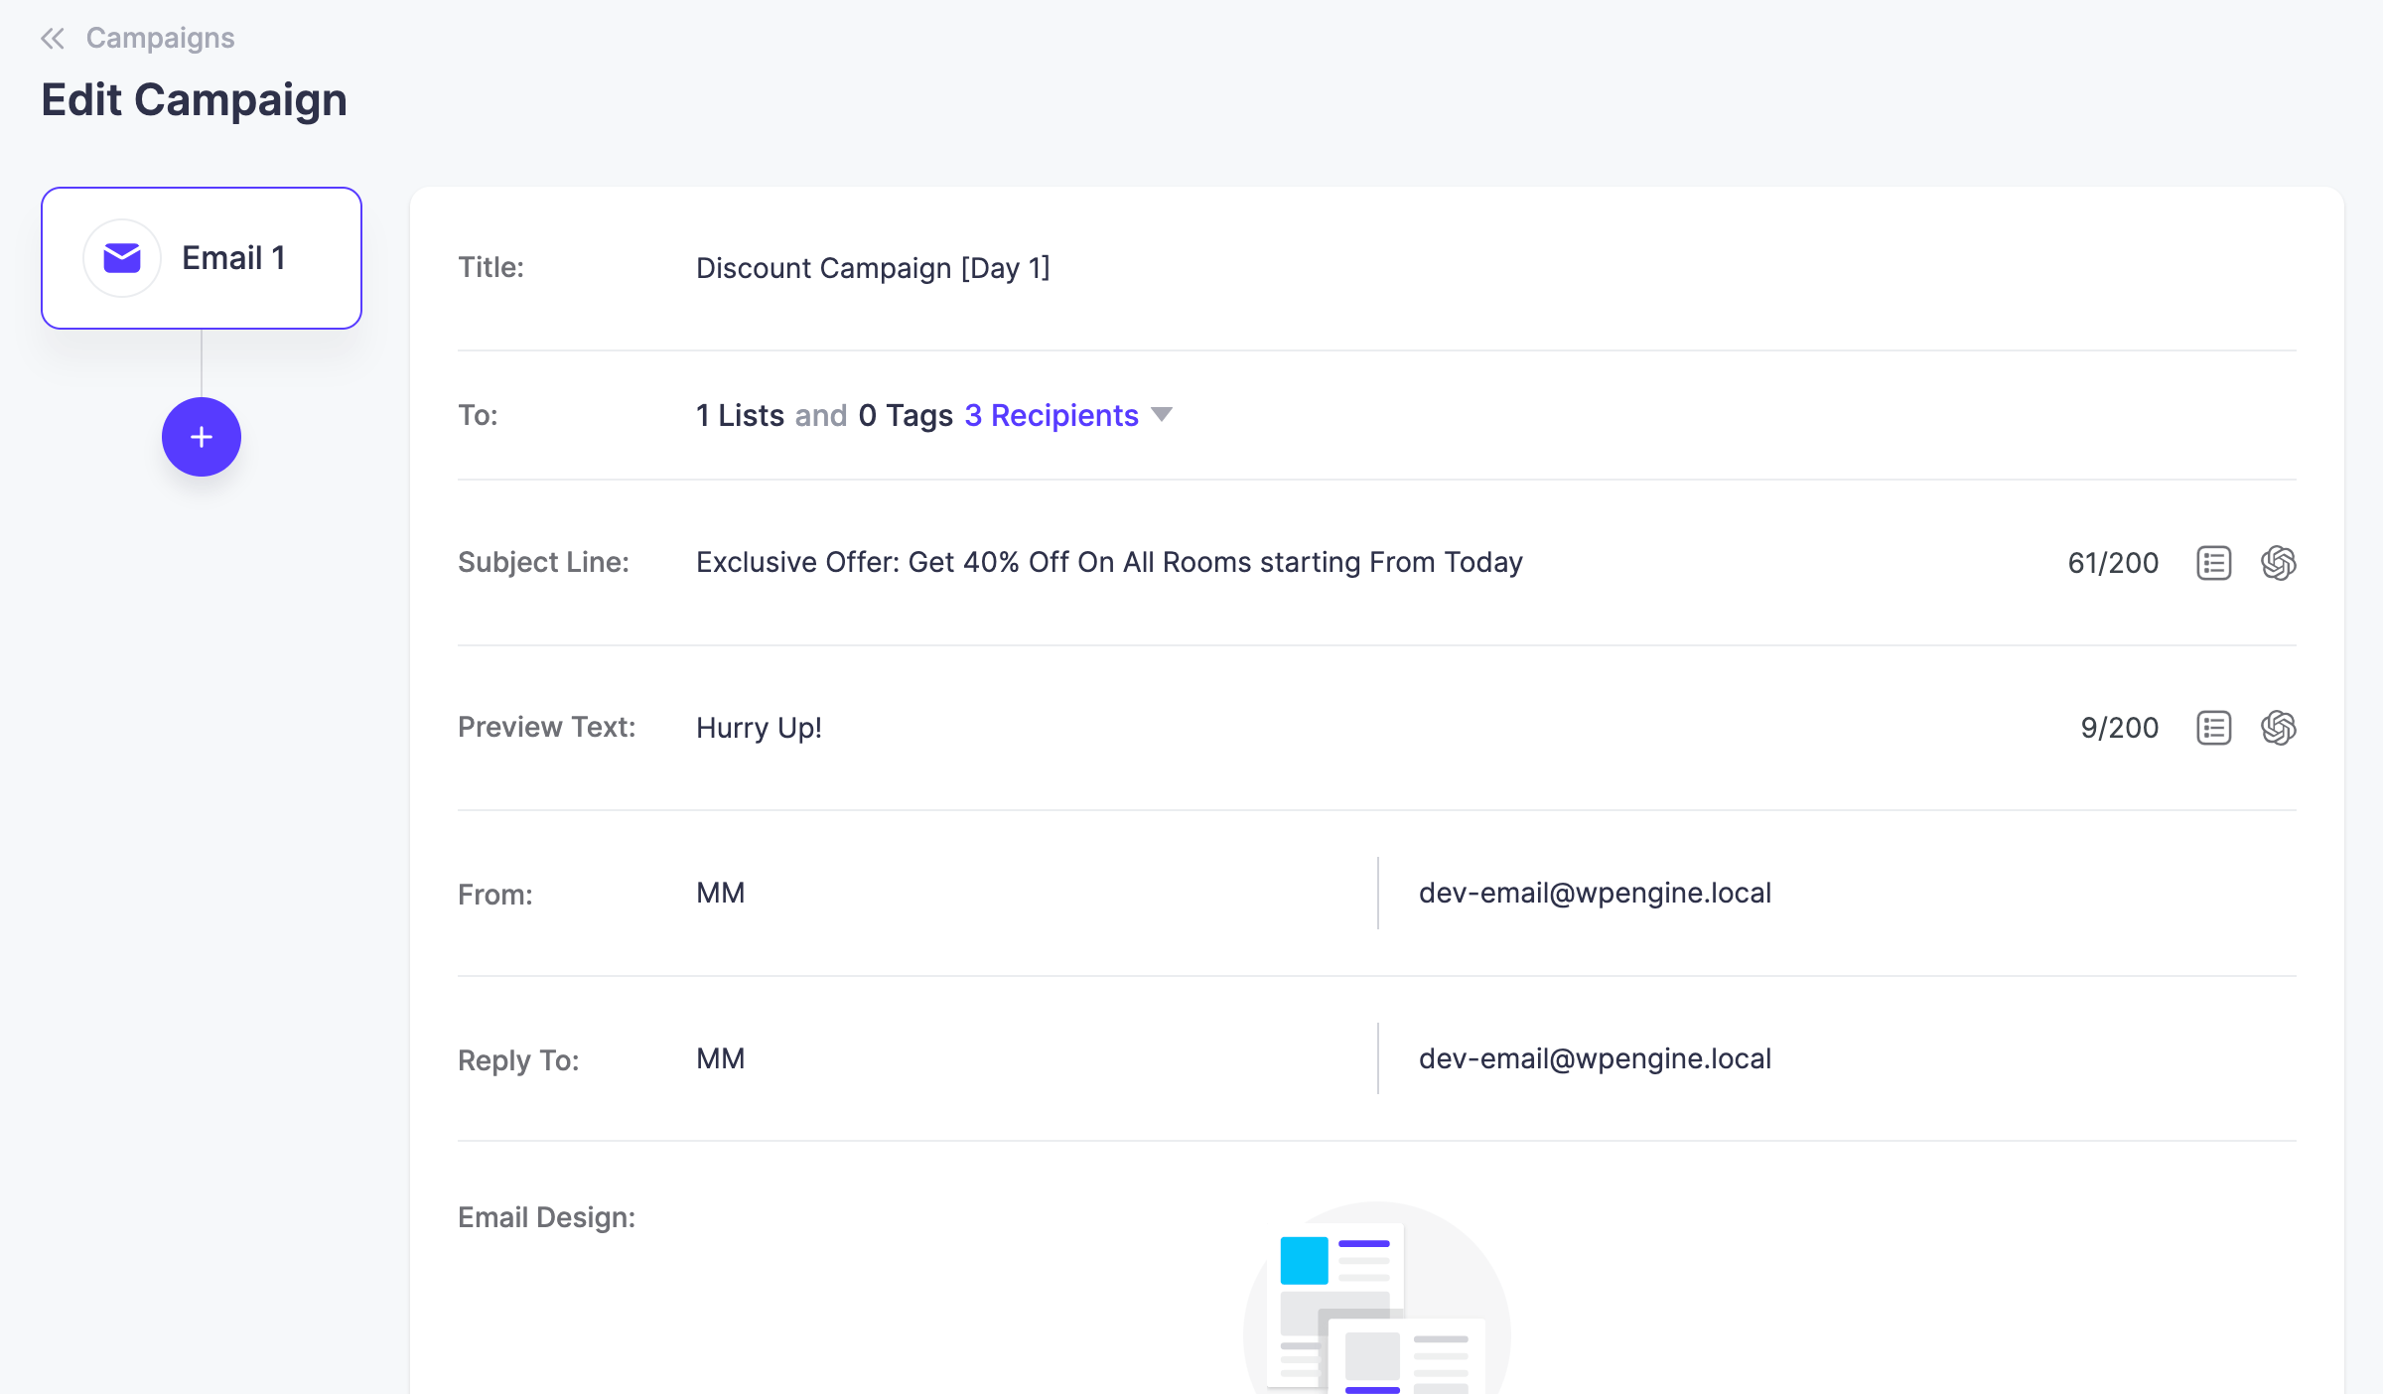The height and width of the screenshot is (1394, 2383).
Task: Edit the campaign Title field
Action: (x=1495, y=268)
